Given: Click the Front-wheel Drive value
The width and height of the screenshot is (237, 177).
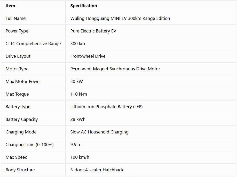Looking at the screenshot, I should pyautogui.click(x=88, y=56).
